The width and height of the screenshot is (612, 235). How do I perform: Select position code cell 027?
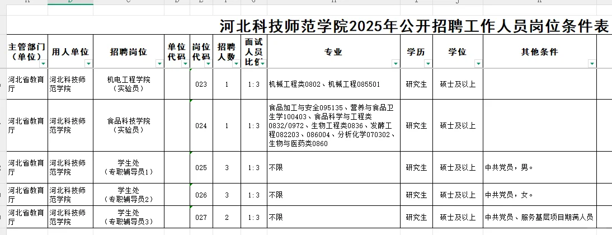click(x=201, y=217)
